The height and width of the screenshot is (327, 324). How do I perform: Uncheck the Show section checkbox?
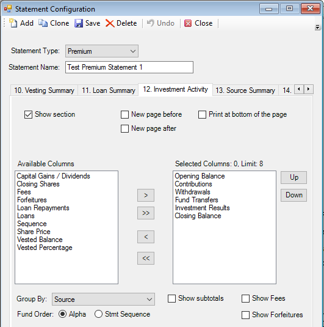pos(28,114)
